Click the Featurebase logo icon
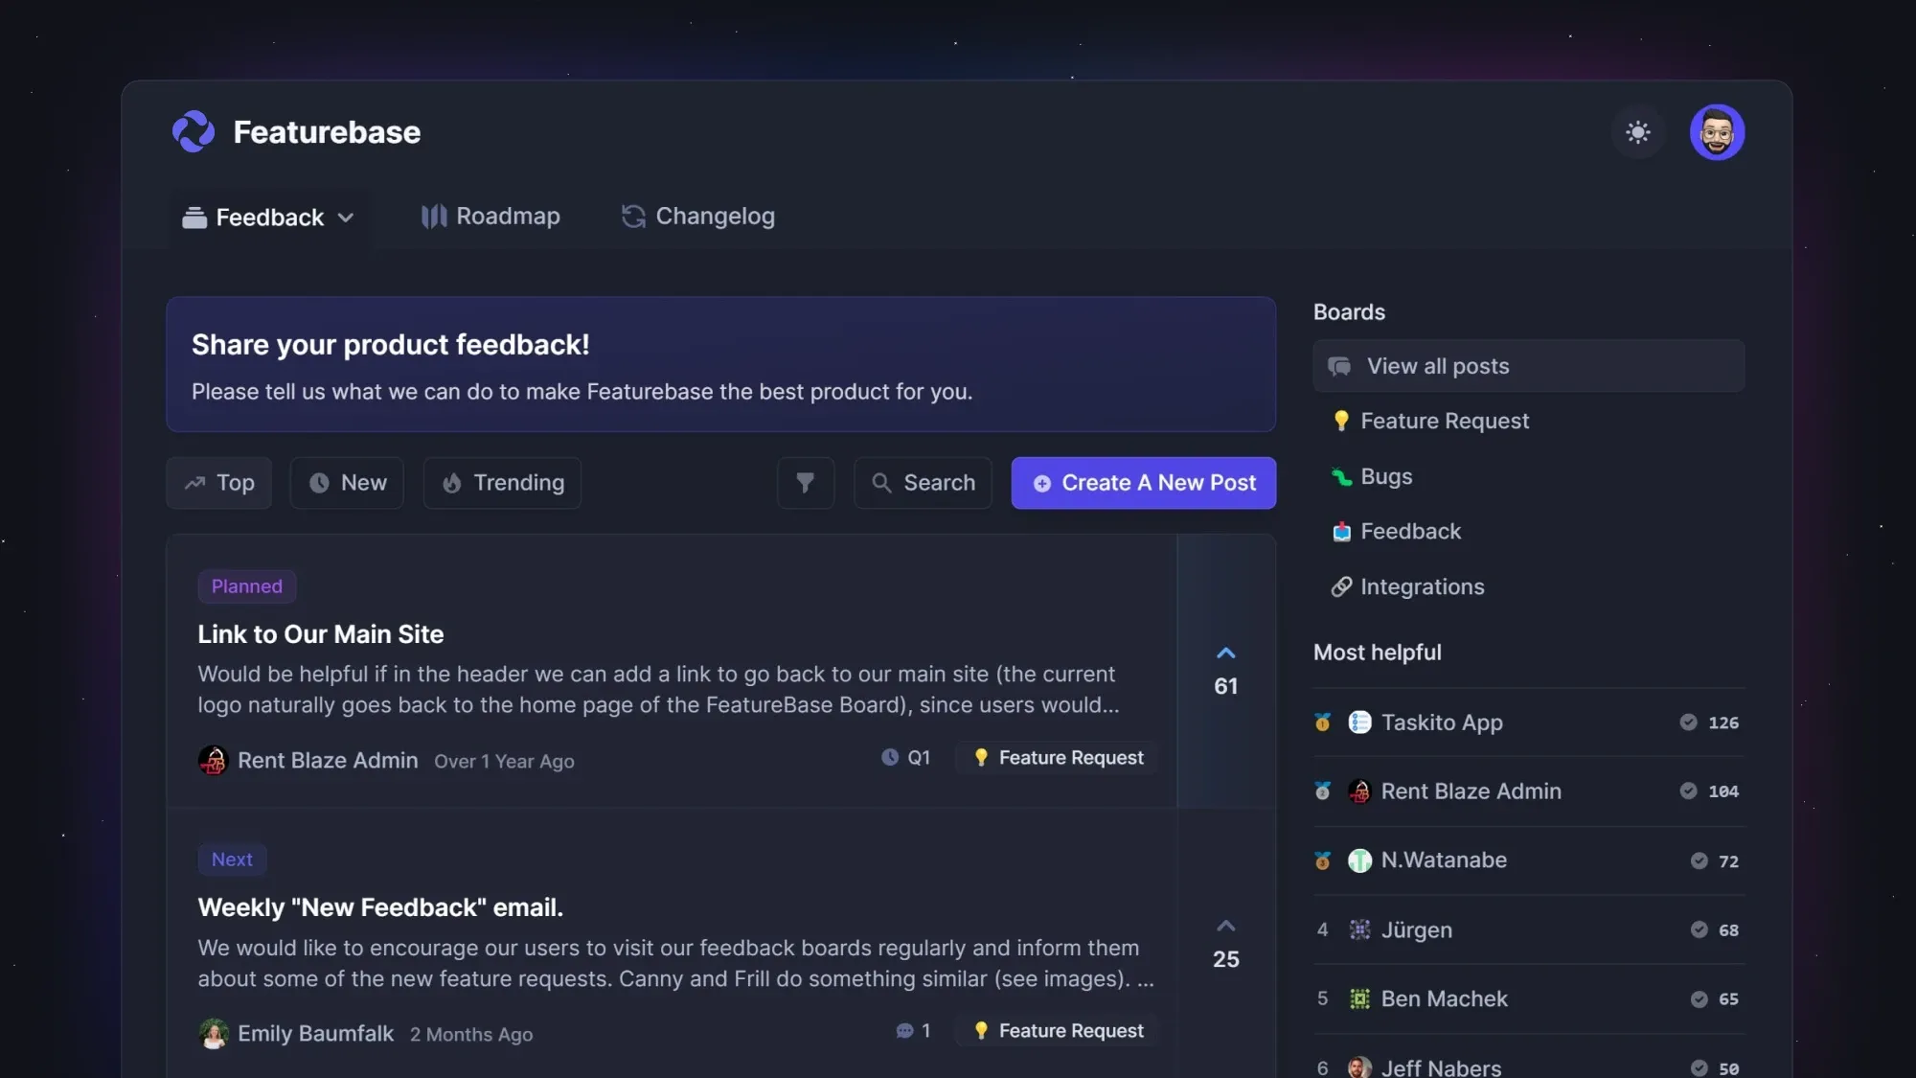This screenshot has height=1078, width=1916. 194,131
